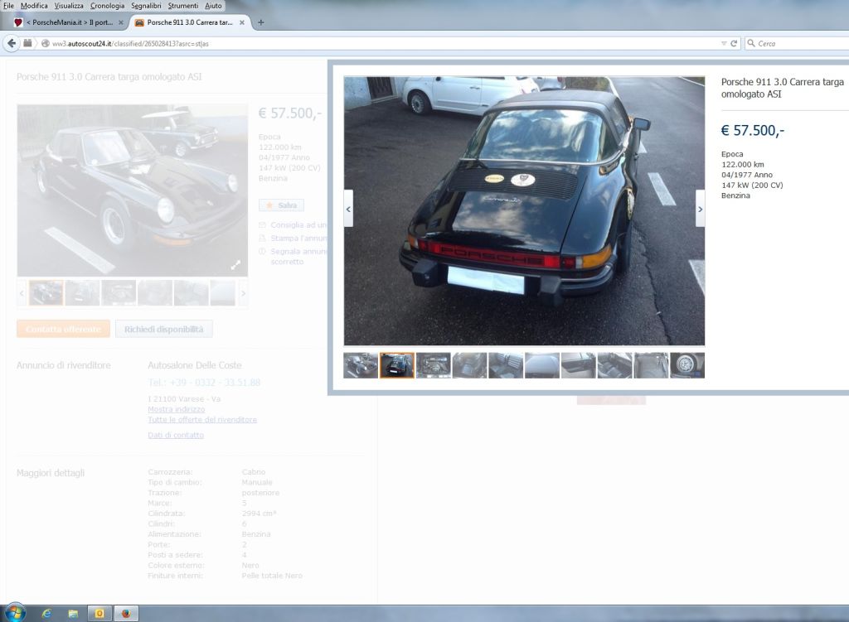Open the Segnalibri menu
Image resolution: width=849 pixels, height=622 pixels.
[146, 6]
